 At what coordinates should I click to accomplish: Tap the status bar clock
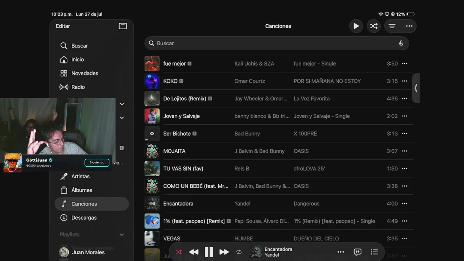(62, 14)
